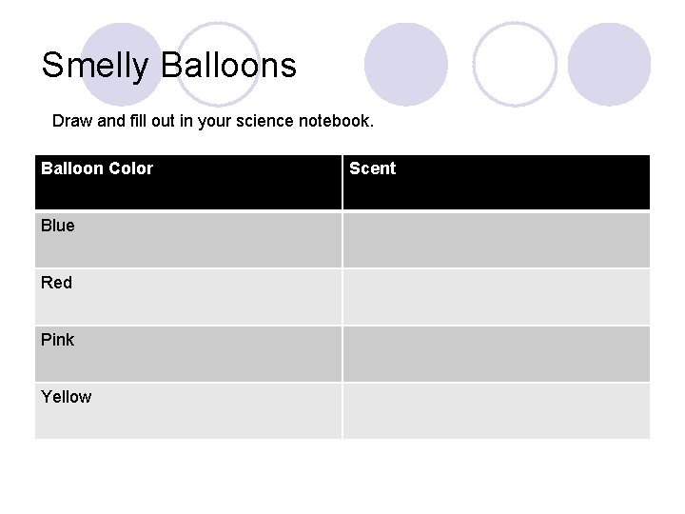The width and height of the screenshot is (685, 514).
Task: Click the blank area below the table
Action: coord(342,476)
